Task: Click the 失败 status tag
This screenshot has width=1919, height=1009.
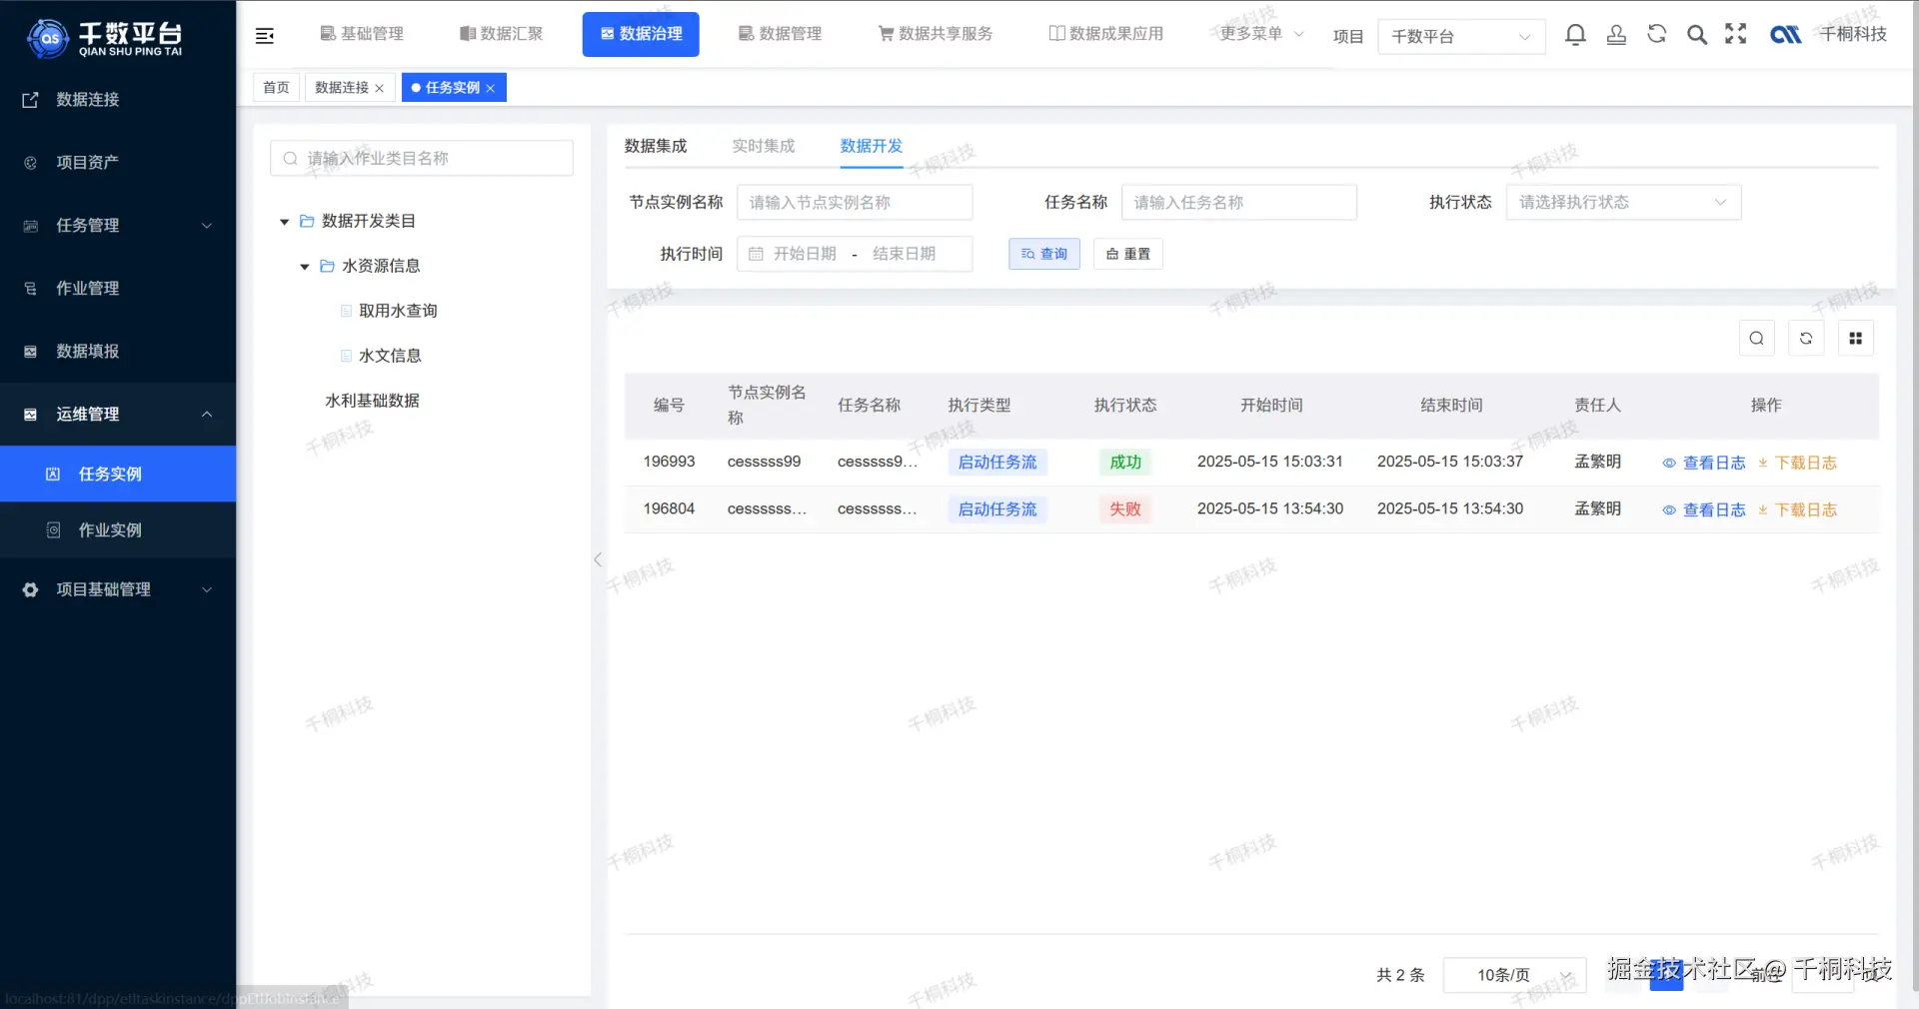Action: [1125, 508]
